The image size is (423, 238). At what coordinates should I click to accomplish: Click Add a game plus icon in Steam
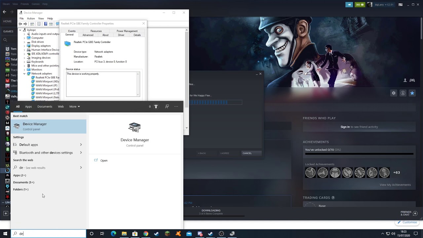click(x=6, y=214)
